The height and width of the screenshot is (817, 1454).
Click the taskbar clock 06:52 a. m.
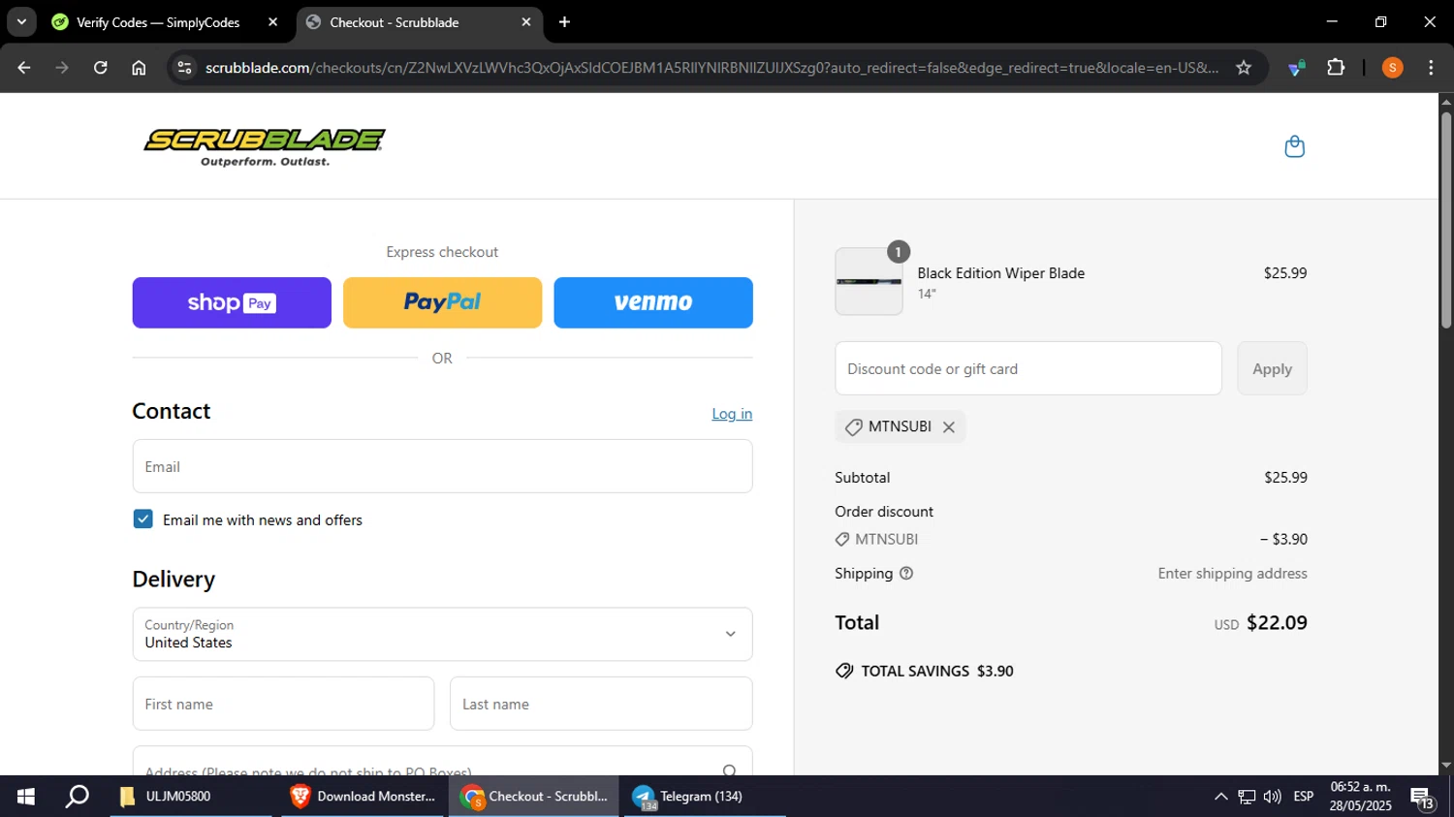click(1360, 797)
